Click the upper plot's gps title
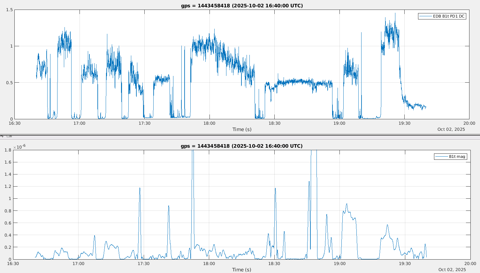Screen dimensions: 480x273 [242, 6]
